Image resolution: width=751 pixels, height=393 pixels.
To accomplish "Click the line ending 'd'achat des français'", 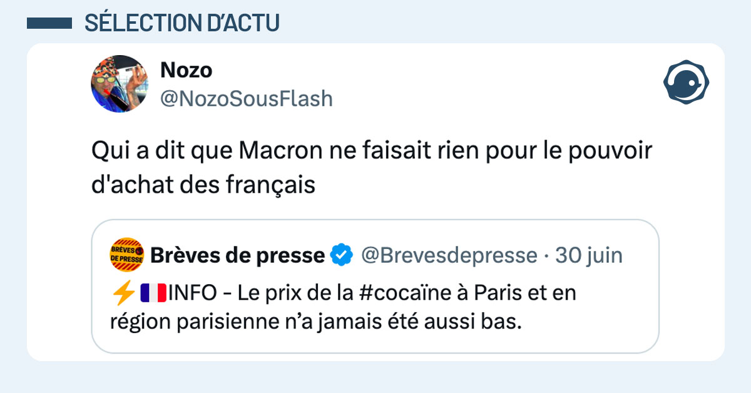I will click(203, 185).
